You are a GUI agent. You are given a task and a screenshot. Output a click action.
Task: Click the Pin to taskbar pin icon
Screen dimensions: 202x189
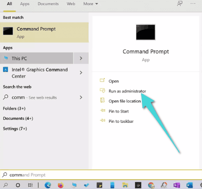point(102,121)
